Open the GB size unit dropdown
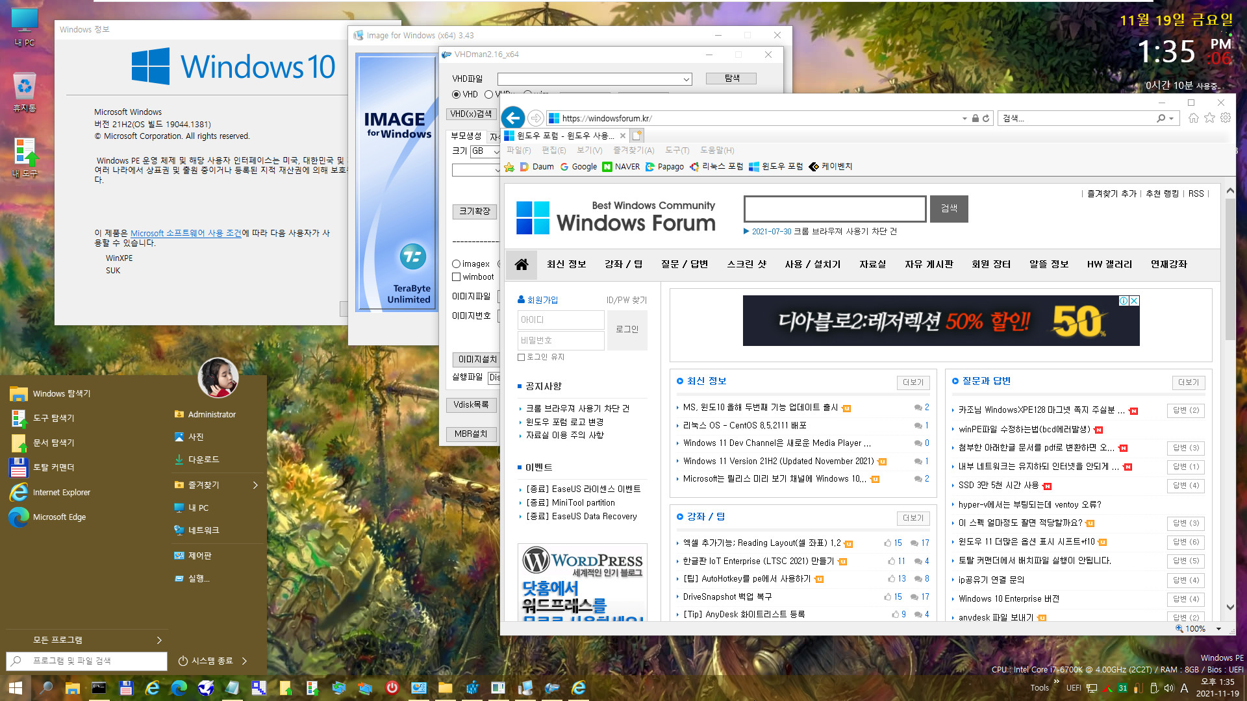 pos(496,151)
